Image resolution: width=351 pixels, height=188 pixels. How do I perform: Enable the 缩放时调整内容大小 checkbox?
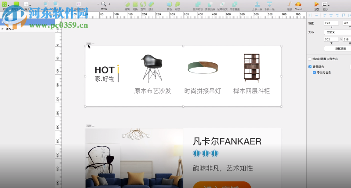point(310,59)
